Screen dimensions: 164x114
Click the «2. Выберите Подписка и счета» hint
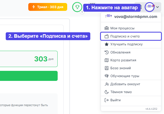click(48, 36)
